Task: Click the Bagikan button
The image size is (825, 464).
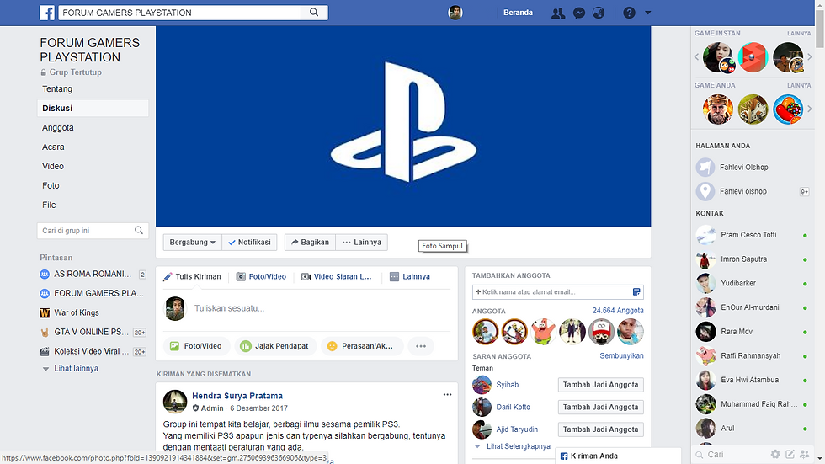Action: (x=310, y=242)
